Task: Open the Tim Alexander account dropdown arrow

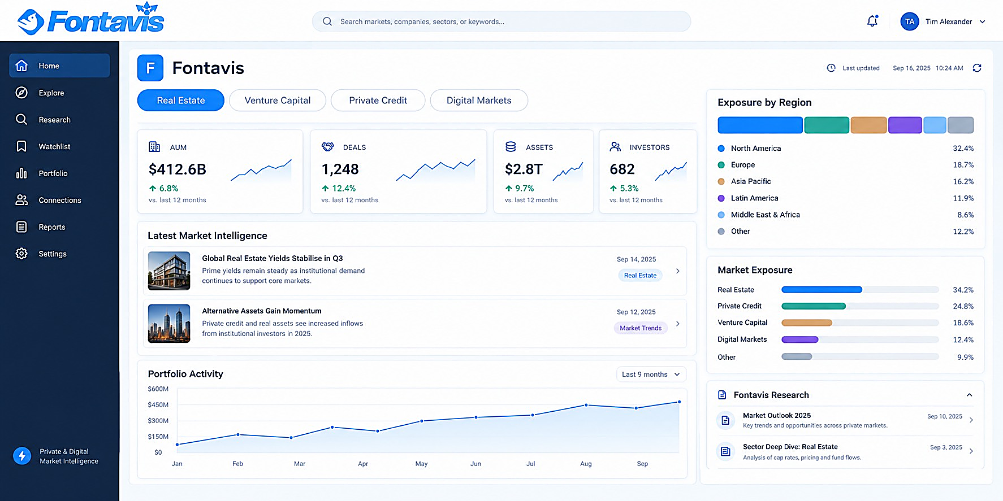Action: click(982, 21)
